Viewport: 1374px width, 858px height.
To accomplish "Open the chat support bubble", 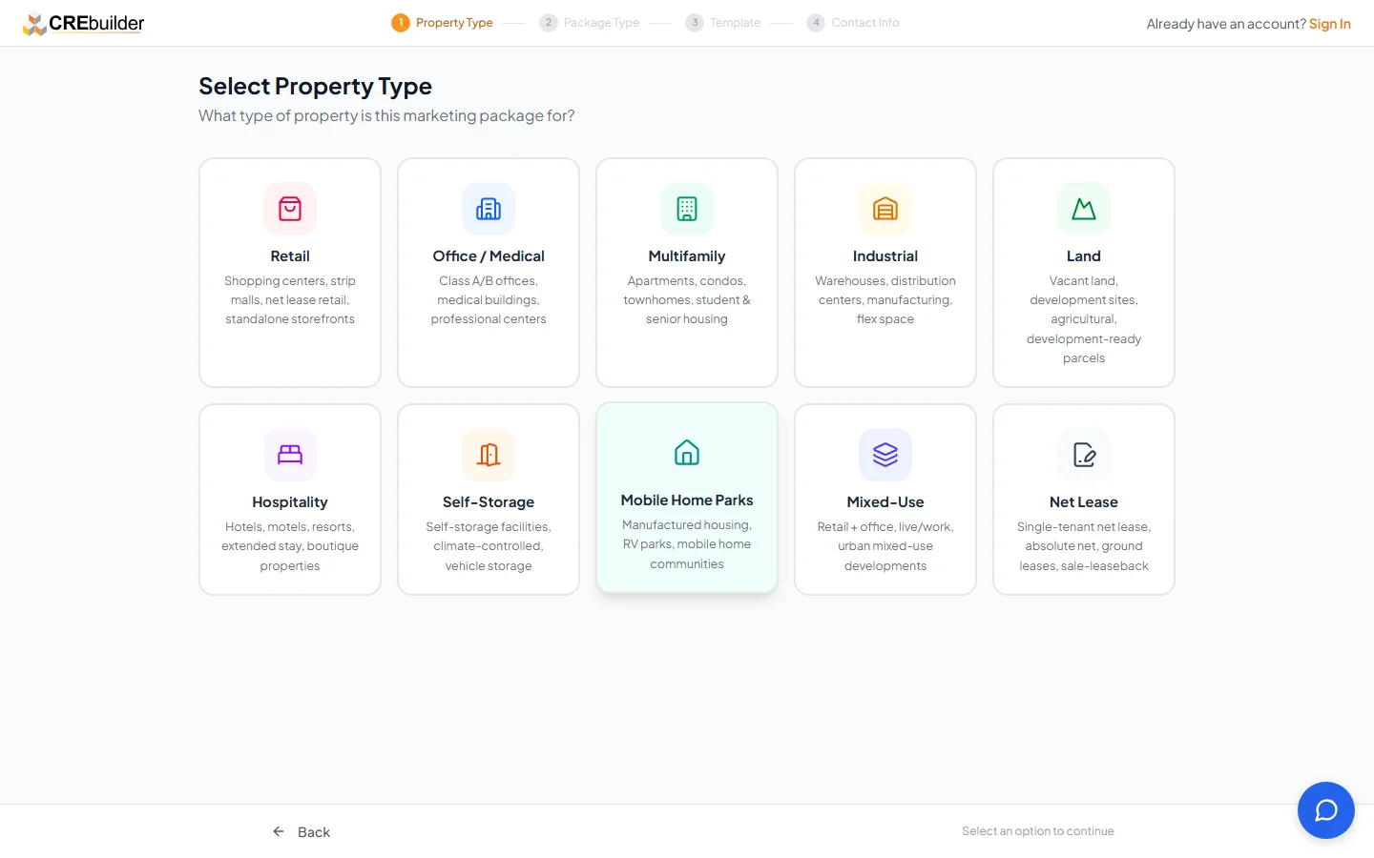I will (1326, 810).
